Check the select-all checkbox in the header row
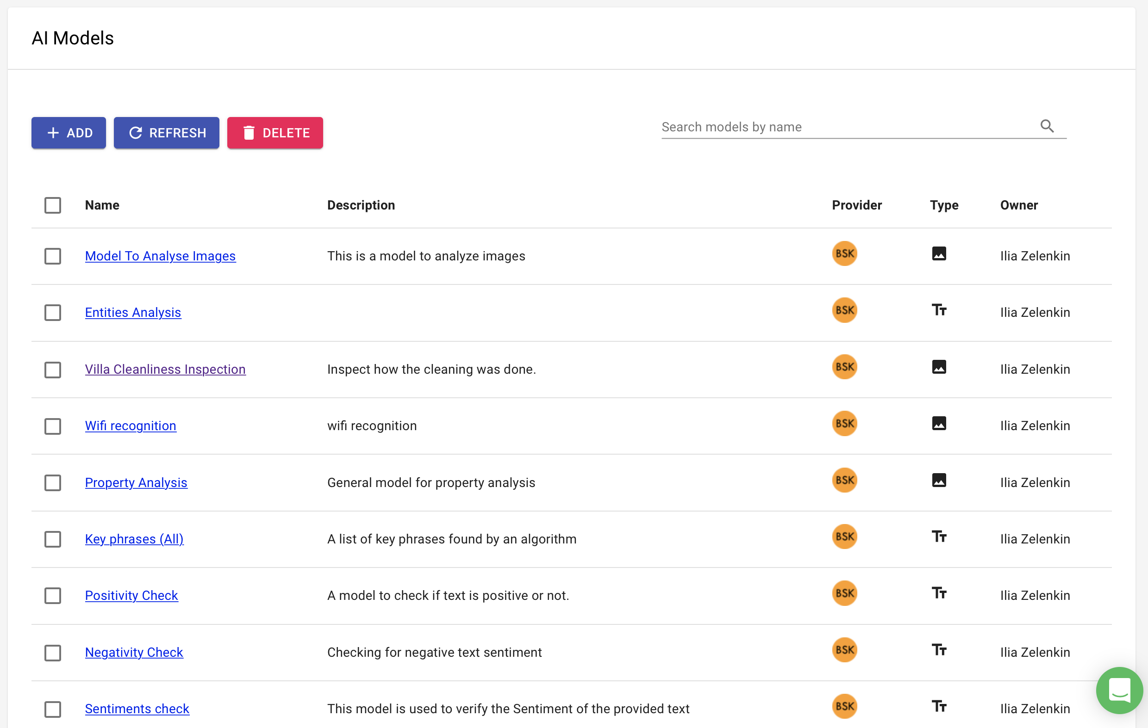This screenshot has height=728, width=1148. pyautogui.click(x=52, y=205)
